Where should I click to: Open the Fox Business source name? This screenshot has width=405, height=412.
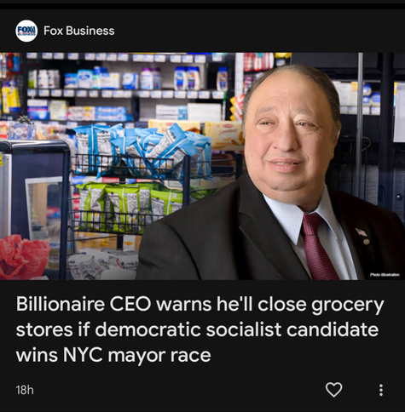pyautogui.click(x=79, y=31)
